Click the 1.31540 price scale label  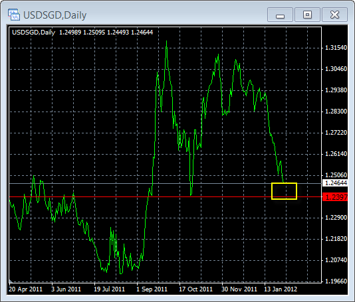coord(336,48)
